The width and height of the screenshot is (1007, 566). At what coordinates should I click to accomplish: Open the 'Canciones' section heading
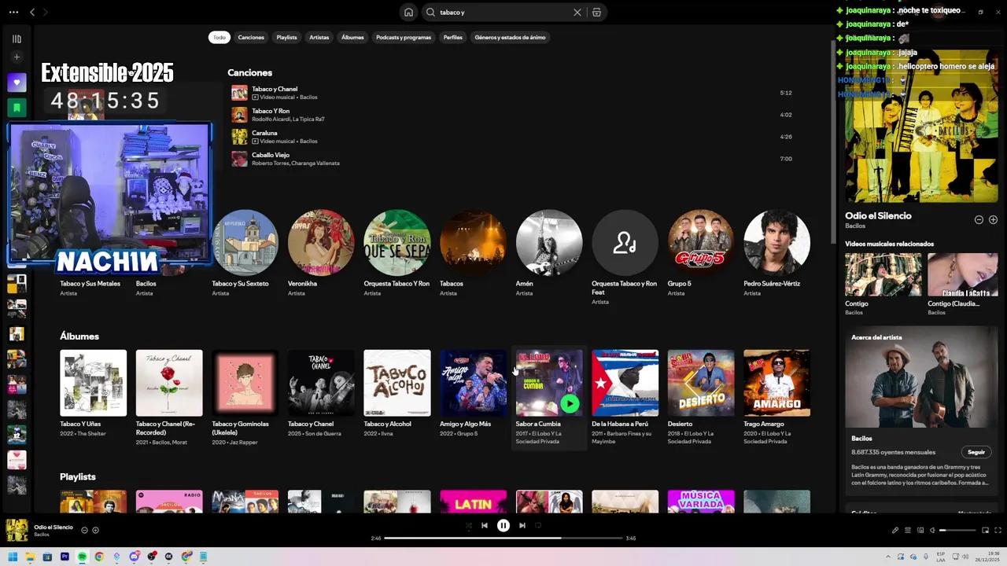click(x=249, y=72)
